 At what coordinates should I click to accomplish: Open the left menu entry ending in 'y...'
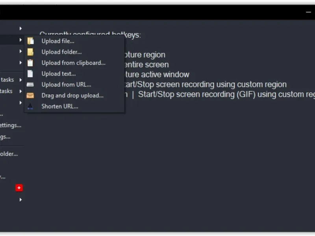[3, 177]
